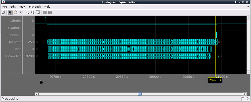Open the File menu
Viewport: 251px width, 102px height.
click(5, 6)
